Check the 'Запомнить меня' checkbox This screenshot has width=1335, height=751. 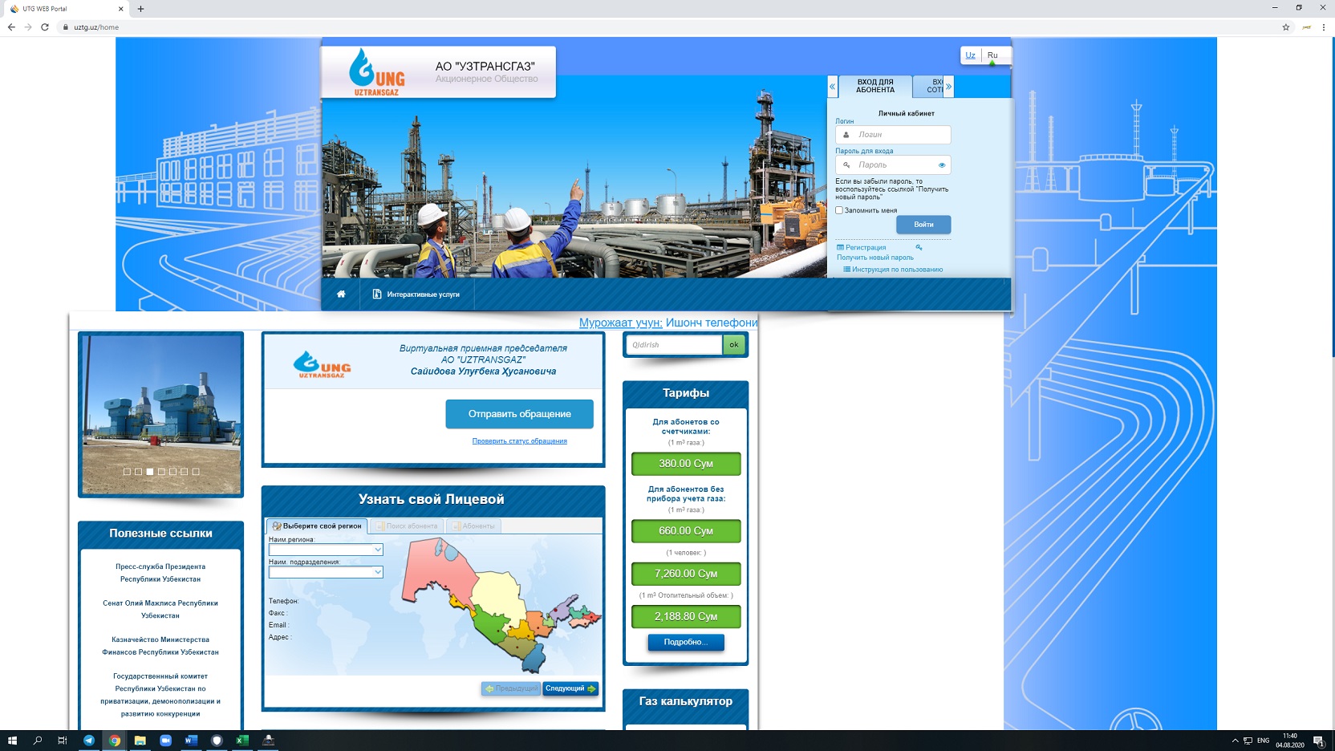(839, 210)
